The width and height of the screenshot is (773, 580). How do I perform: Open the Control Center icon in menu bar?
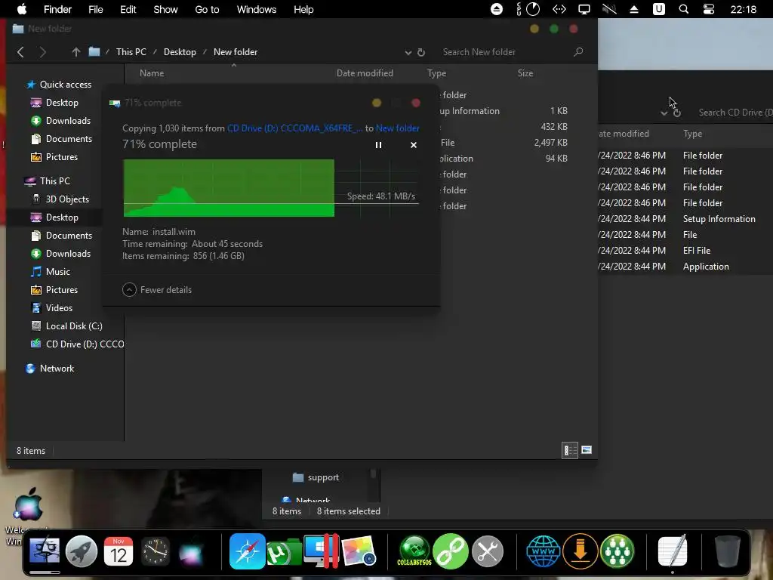click(x=709, y=9)
